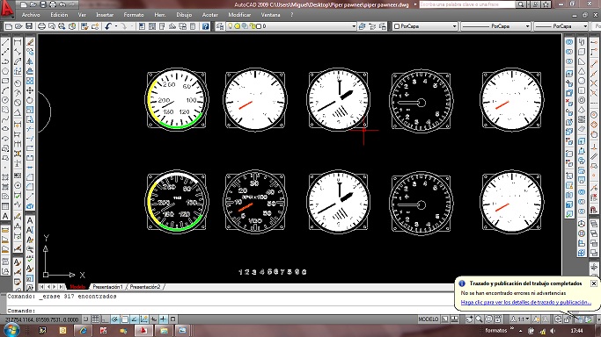This screenshot has width=601, height=337.
Task: Click the Undo arrow icon
Action: pyautogui.click(x=108, y=26)
